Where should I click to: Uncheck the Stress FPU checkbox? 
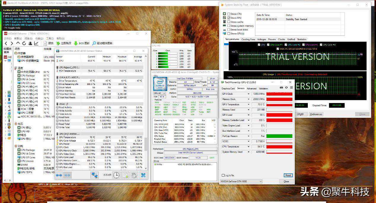click(229, 18)
